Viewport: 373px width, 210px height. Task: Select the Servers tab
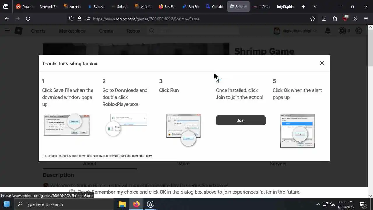pyautogui.click(x=278, y=164)
